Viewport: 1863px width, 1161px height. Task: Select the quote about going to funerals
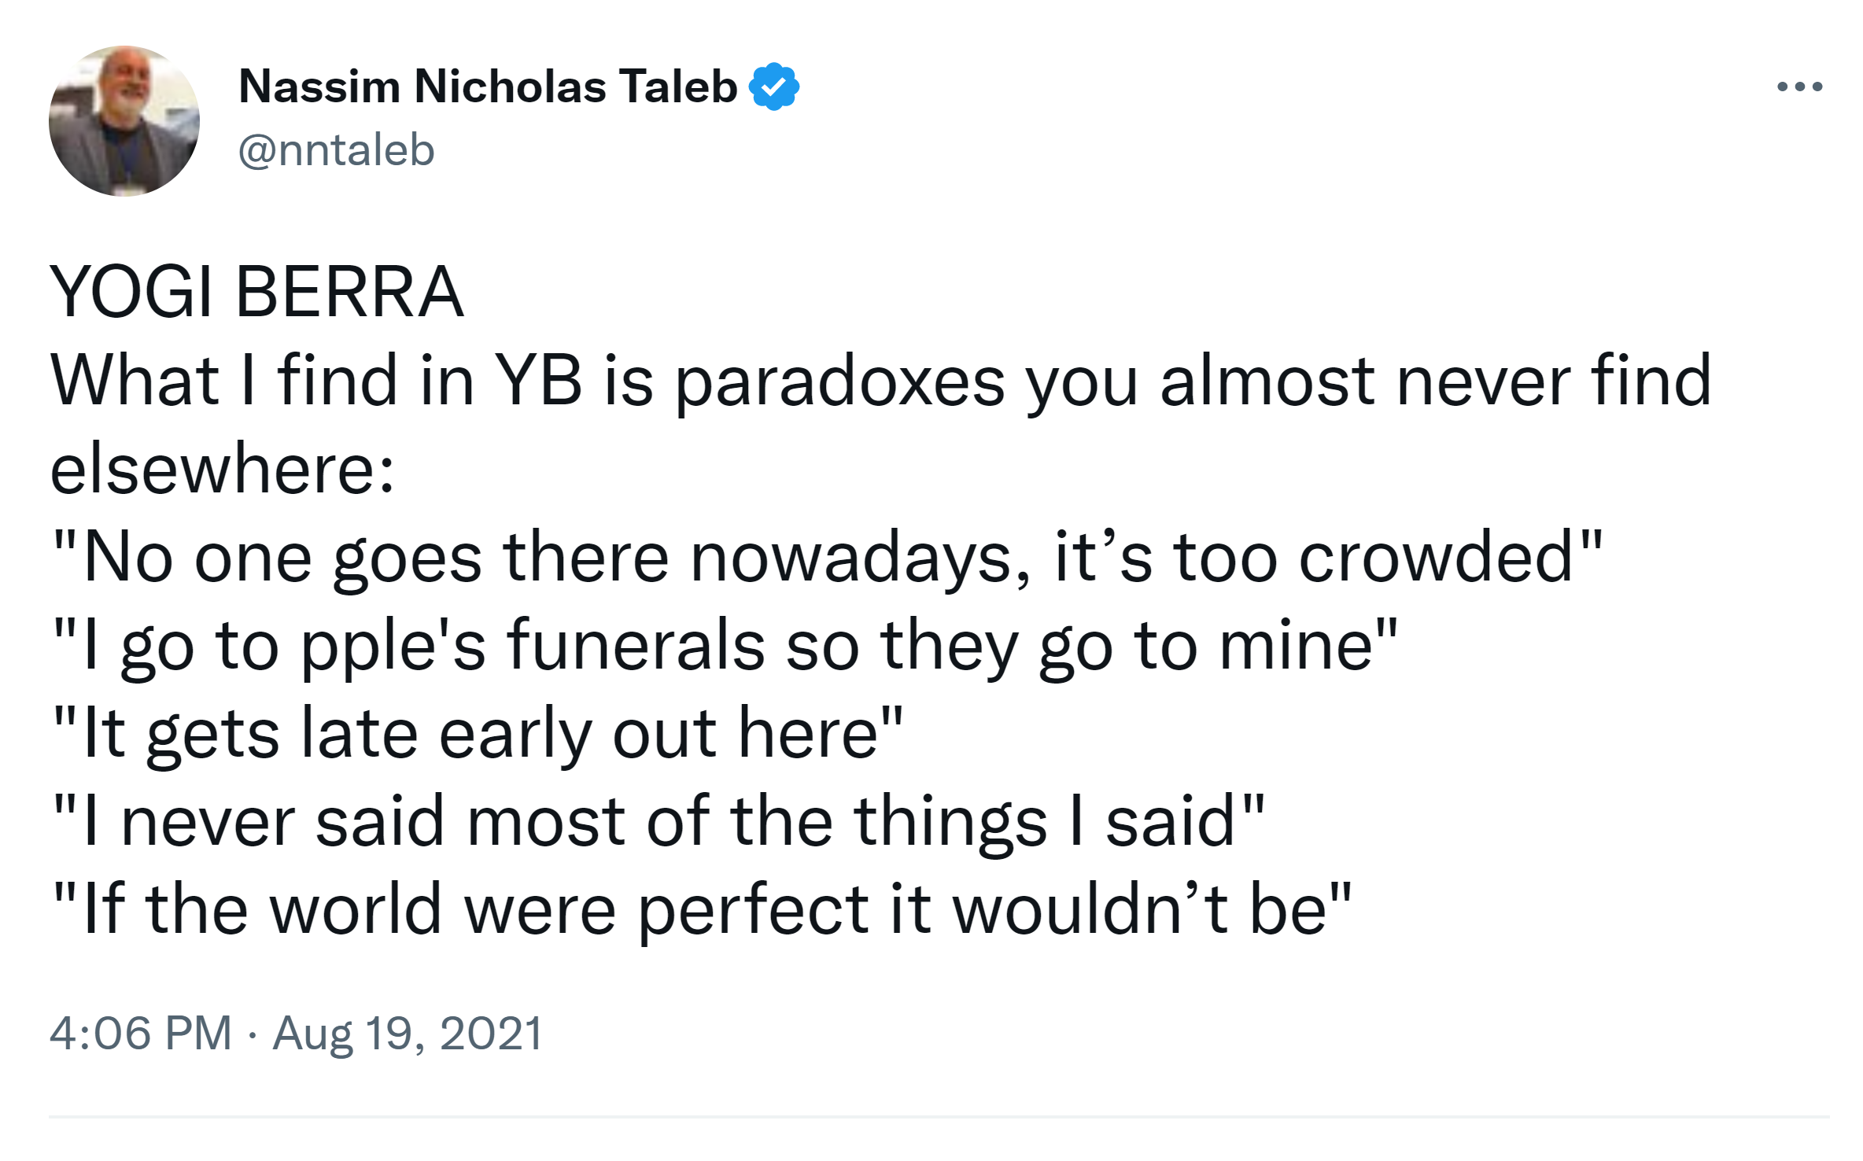[x=724, y=646]
